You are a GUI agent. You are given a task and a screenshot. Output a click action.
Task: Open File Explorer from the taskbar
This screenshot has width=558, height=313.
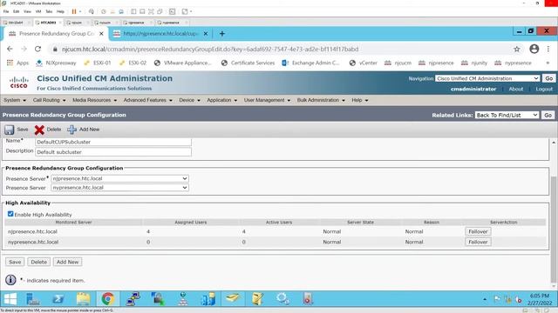pos(83,299)
